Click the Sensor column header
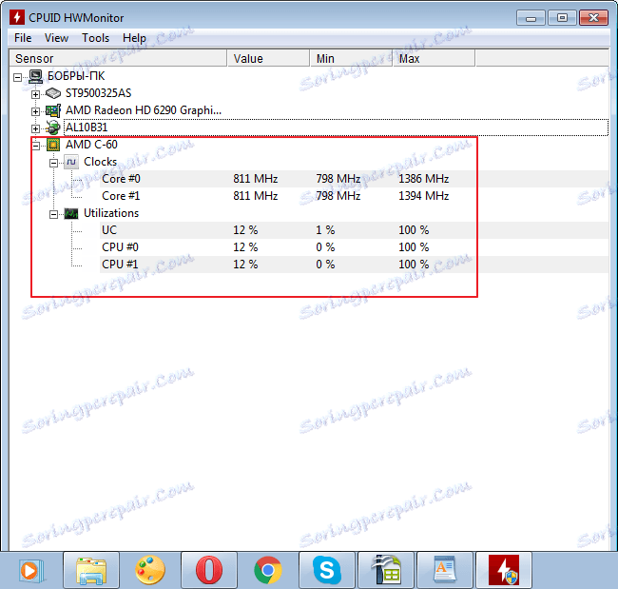This screenshot has height=589, width=618. pos(118,58)
